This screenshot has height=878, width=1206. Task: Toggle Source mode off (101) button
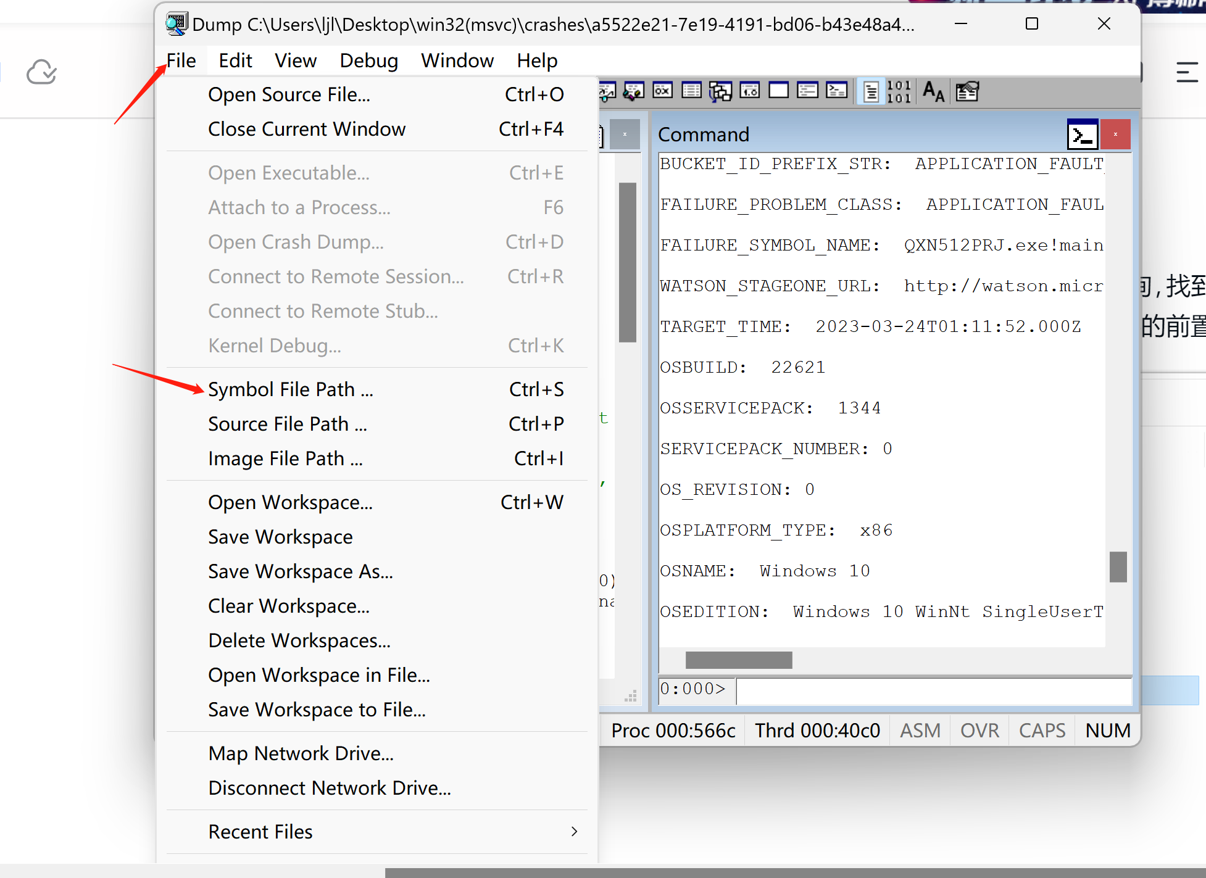pyautogui.click(x=899, y=92)
